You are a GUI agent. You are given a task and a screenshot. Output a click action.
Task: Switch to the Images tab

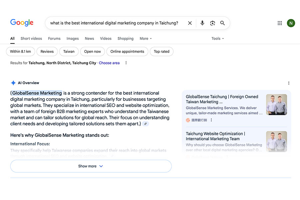tap(72, 39)
